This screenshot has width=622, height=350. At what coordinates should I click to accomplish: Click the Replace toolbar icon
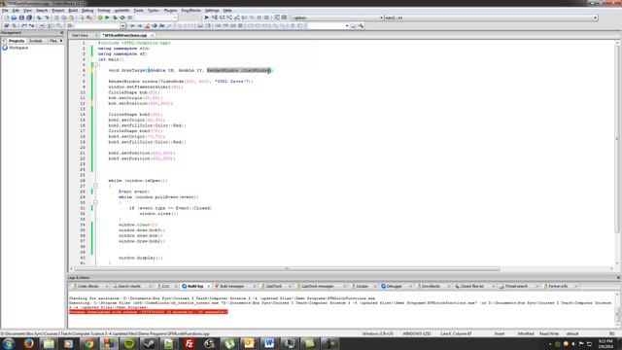point(88,17)
